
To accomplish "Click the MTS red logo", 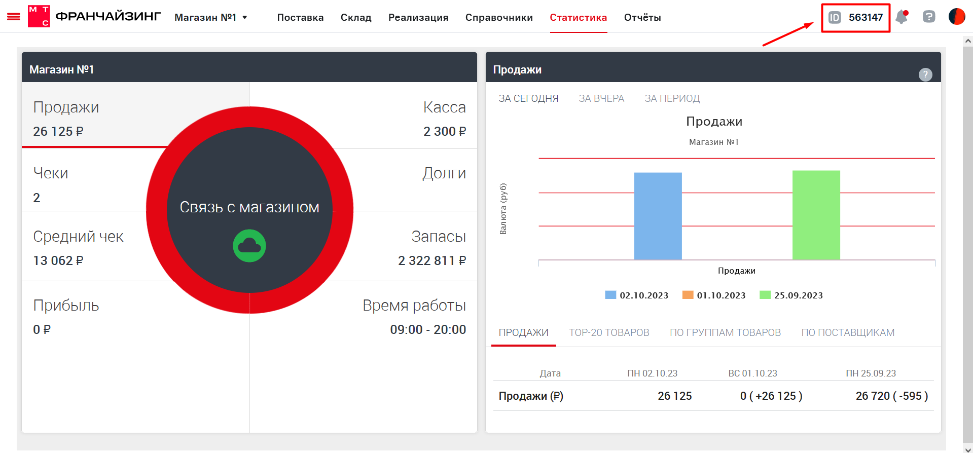I will [x=39, y=17].
